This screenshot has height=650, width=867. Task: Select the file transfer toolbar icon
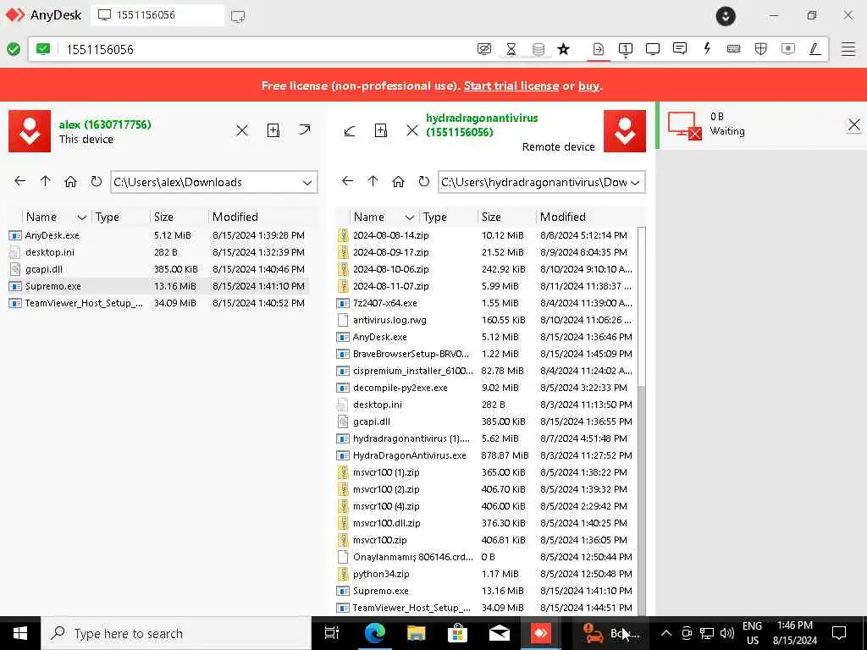pos(599,49)
